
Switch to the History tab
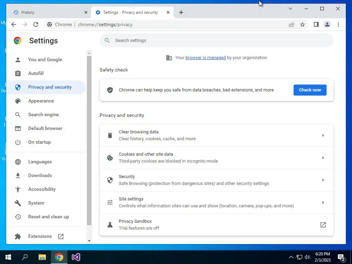point(49,12)
